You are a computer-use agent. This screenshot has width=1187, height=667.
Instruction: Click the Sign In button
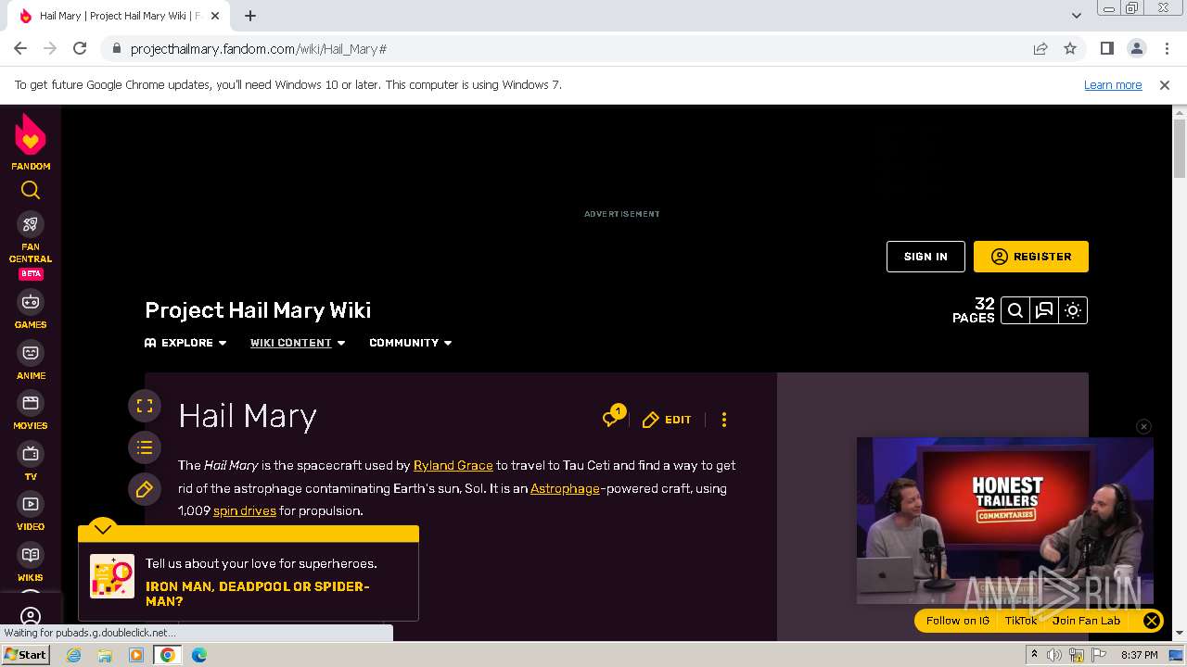pos(925,257)
